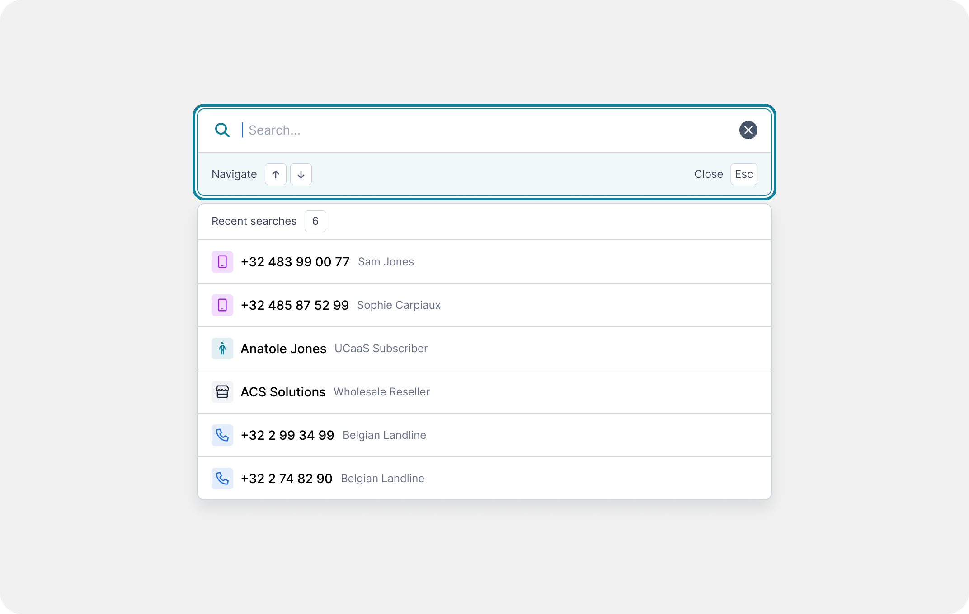The width and height of the screenshot is (969, 614).
Task: Click the phone icon beside +32 2 74 82 90
Action: point(222,479)
